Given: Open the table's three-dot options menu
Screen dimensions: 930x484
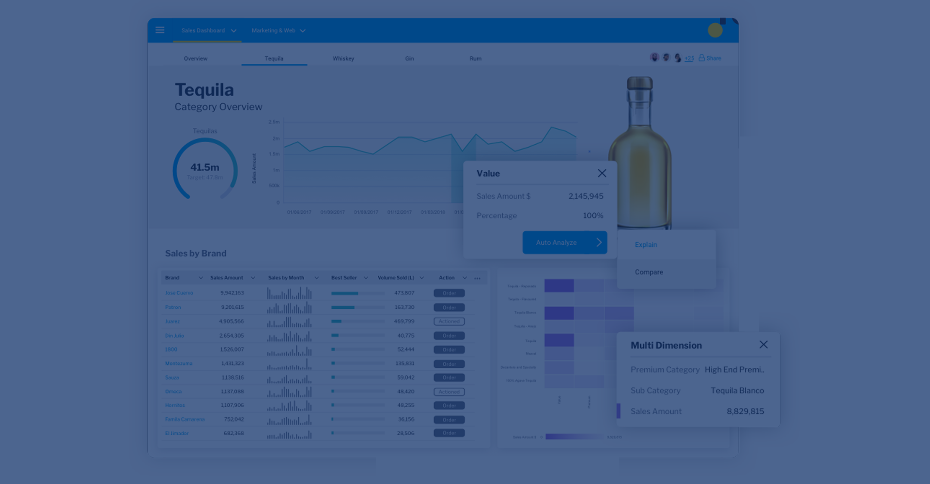Looking at the screenshot, I should coord(478,278).
